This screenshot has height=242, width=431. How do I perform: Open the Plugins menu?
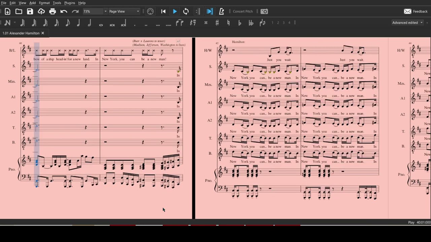(70, 3)
